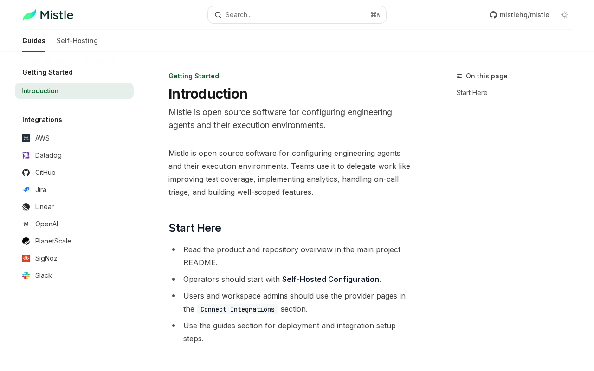594x371 pixels.
Task: Click the OpenAI integration icon
Action: 26,224
